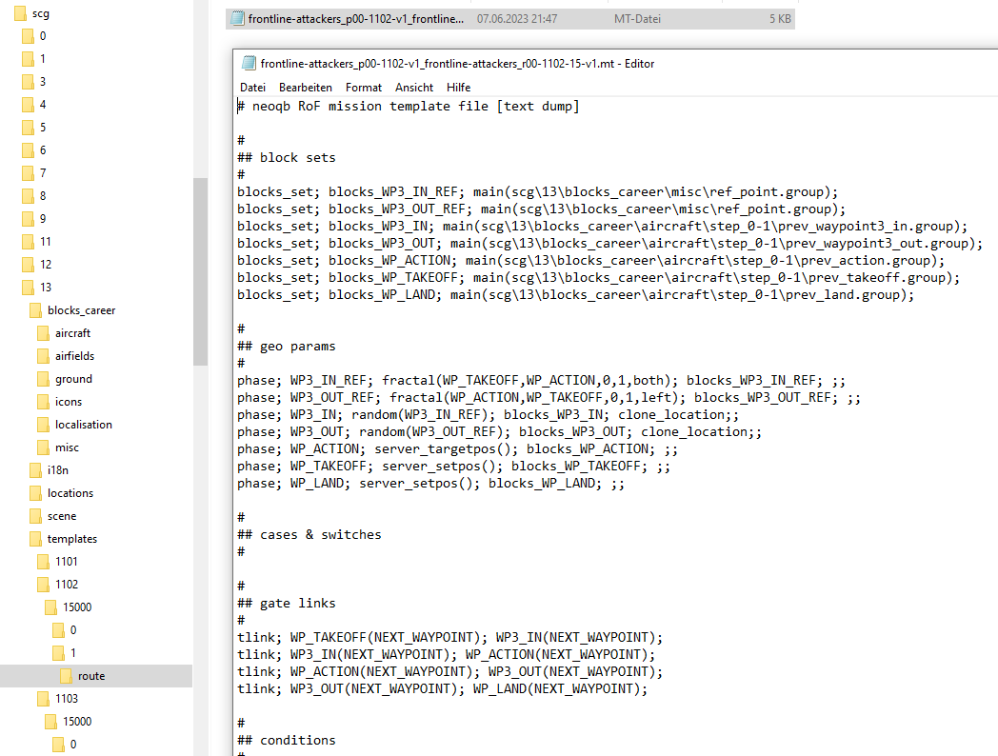
Task: Click the 1103 folder icon
Action: [x=43, y=699]
